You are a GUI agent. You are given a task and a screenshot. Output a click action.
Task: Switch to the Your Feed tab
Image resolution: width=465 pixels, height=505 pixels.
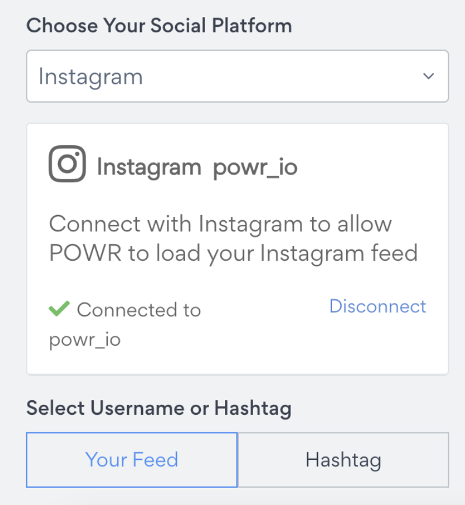(x=132, y=459)
